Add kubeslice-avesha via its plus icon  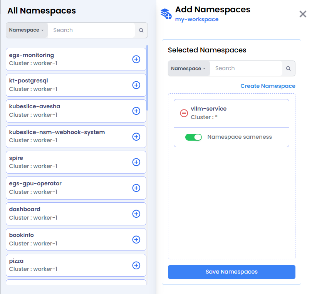(x=136, y=111)
